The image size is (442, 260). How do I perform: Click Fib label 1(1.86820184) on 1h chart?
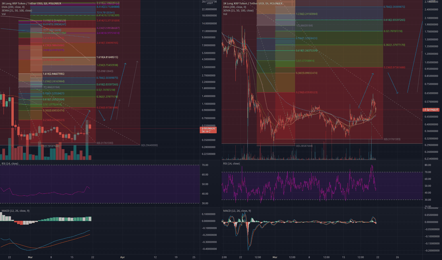coord(304,26)
